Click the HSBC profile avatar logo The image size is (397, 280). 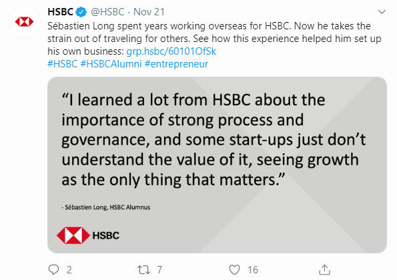pos(24,22)
